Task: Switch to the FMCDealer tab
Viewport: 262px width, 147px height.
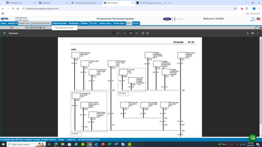Action: (53, 3)
